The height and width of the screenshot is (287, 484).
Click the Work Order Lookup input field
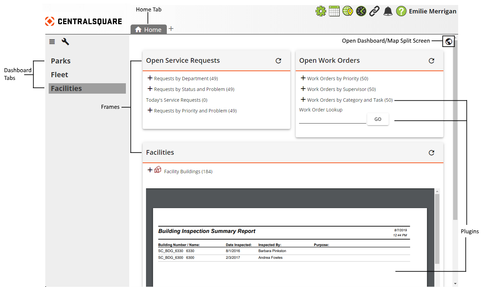point(333,119)
